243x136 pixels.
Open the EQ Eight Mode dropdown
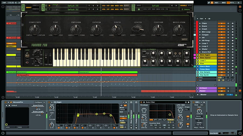point(123,110)
